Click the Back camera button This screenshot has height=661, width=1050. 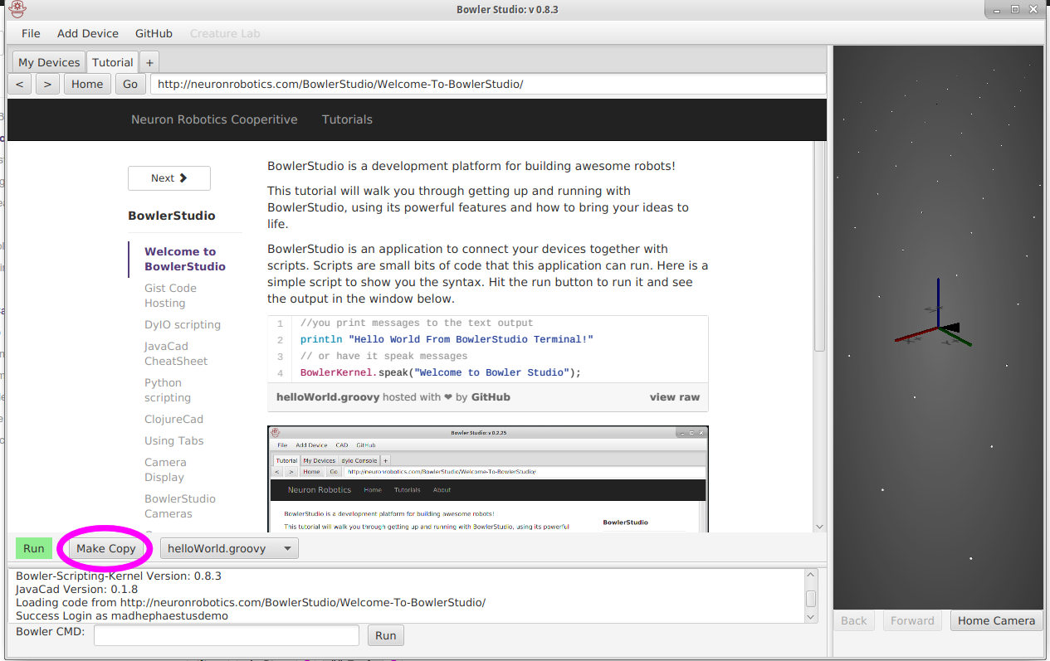pos(853,620)
